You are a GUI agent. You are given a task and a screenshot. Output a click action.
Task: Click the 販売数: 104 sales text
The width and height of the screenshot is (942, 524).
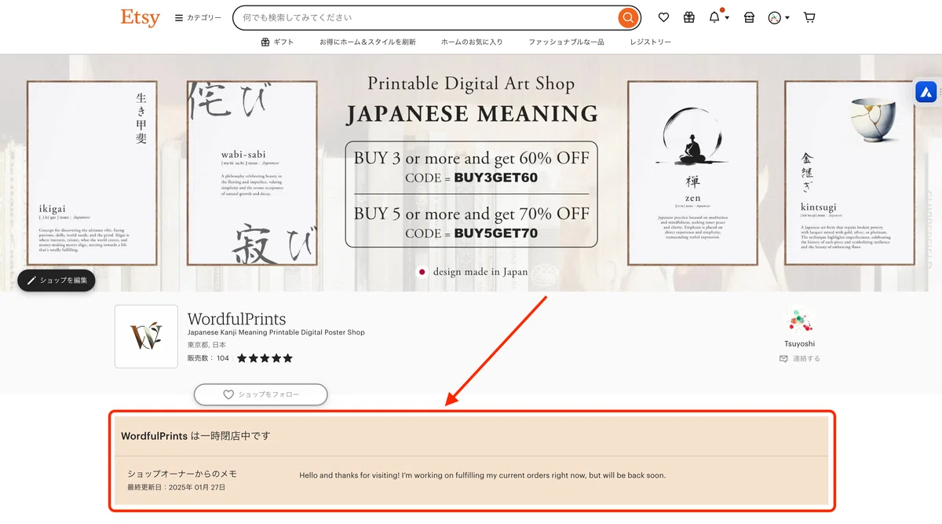click(x=208, y=358)
